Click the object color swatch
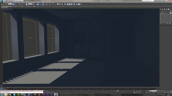Viewport: 172px width, 96px height. coord(171,11)
